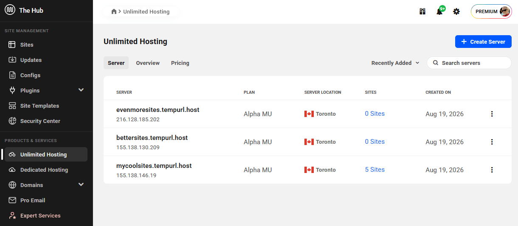This screenshot has width=518, height=226.
Task: Click the PLAN column header
Action: (249, 92)
